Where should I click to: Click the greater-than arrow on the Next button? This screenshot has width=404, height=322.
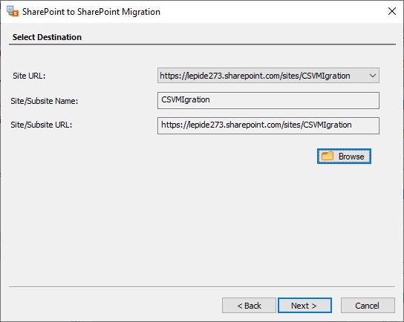pyautogui.click(x=314, y=306)
